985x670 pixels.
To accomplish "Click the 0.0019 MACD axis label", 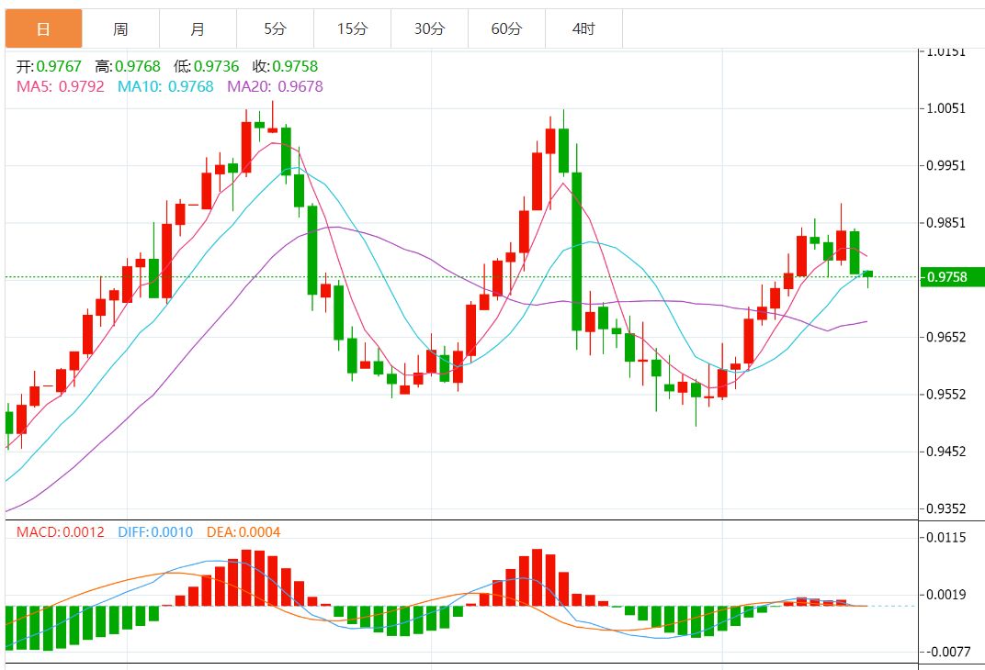I will click(x=946, y=595).
